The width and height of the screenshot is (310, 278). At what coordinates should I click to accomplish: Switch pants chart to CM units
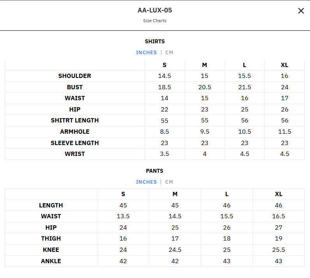tap(169, 182)
